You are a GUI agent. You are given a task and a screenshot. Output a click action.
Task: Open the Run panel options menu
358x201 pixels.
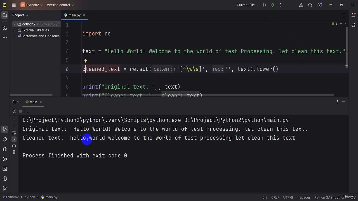pyautogui.click(x=337, y=102)
